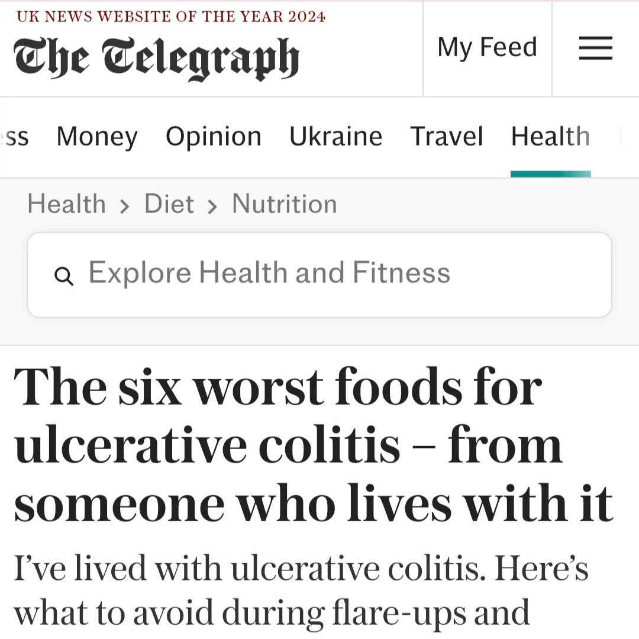Switch to the Money tab

[x=97, y=137]
